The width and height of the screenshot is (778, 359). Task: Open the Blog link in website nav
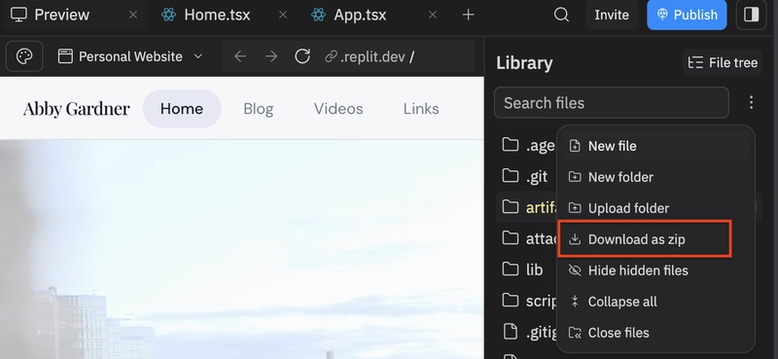(258, 109)
